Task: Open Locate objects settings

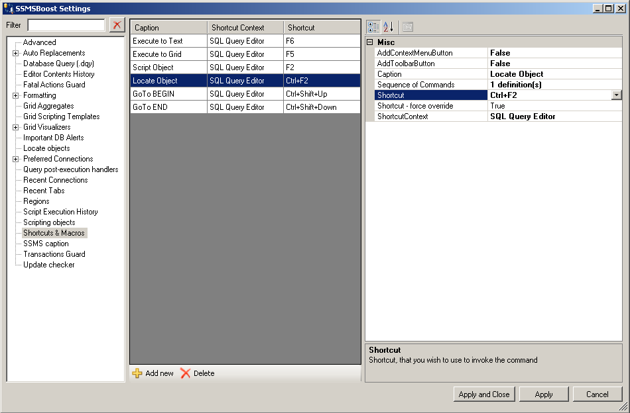Action: click(x=46, y=148)
